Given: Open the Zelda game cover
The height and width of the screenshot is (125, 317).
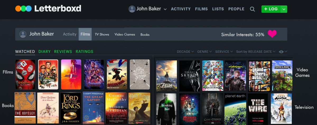Looking at the screenshot, I should tap(167, 76).
